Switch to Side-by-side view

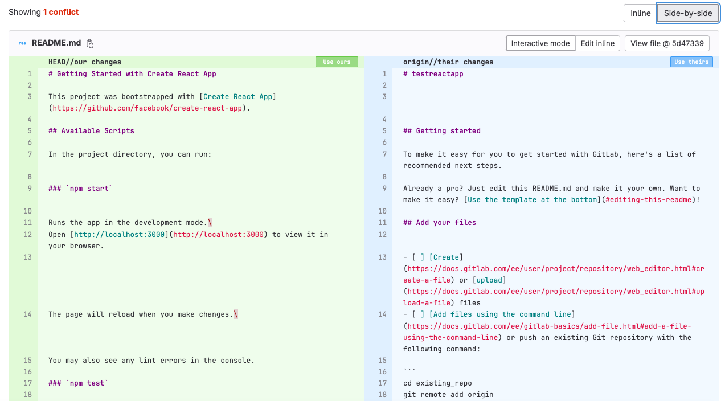click(x=688, y=13)
